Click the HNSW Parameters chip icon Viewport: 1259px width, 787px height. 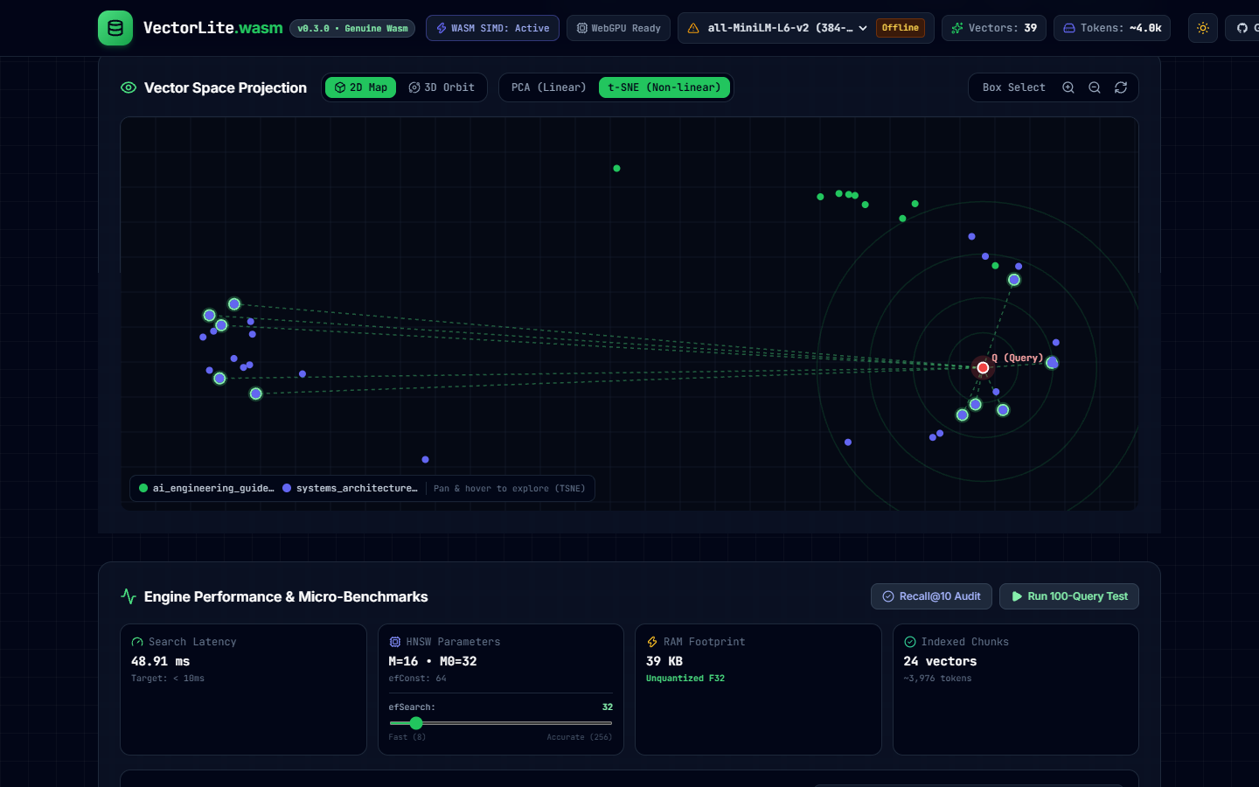(394, 642)
